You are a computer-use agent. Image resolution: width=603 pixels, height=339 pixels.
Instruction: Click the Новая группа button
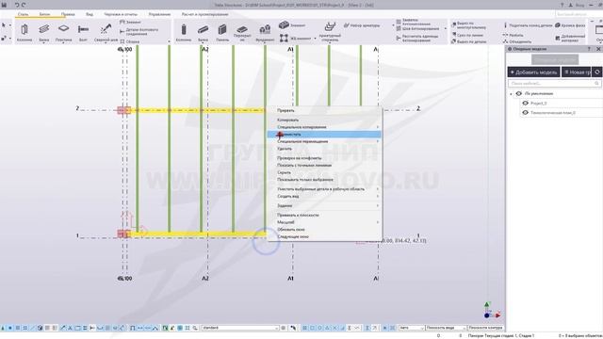coord(576,72)
